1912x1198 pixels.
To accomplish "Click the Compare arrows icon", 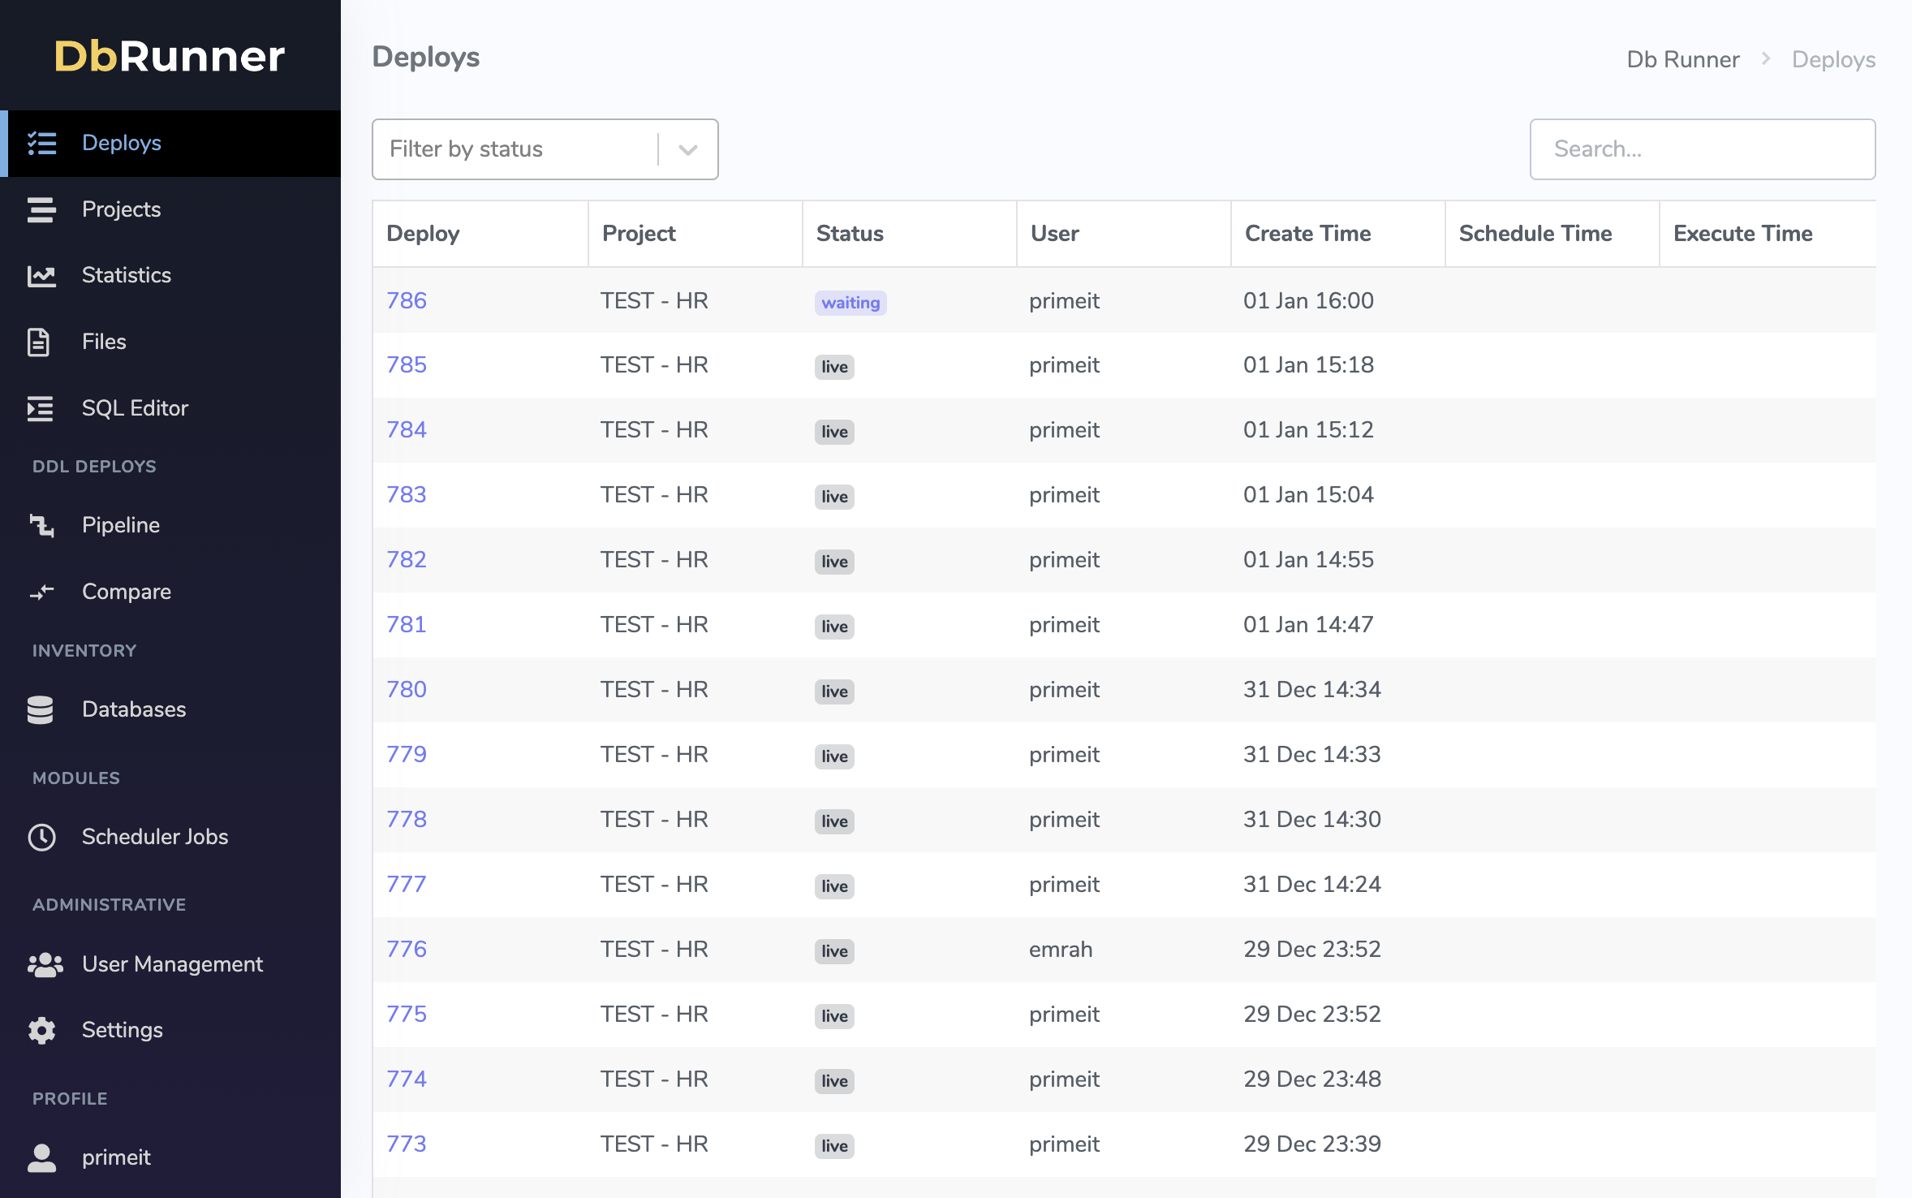I will click(x=41, y=592).
